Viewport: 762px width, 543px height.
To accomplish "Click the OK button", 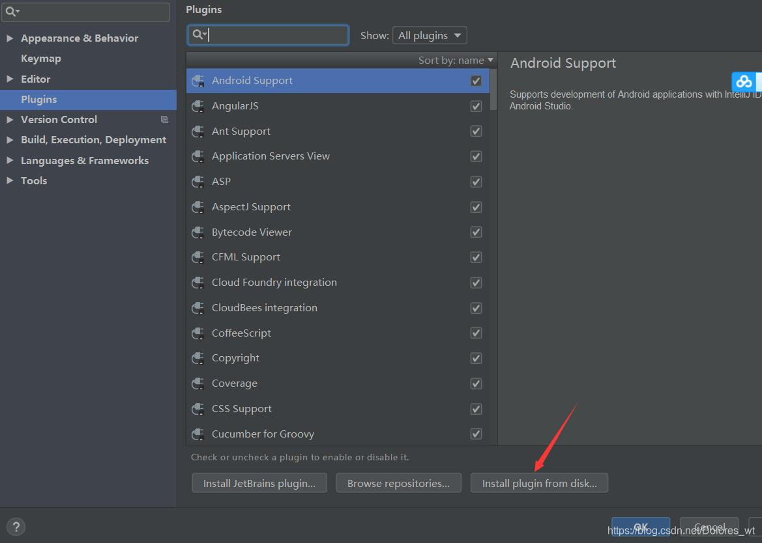I will pyautogui.click(x=641, y=527).
